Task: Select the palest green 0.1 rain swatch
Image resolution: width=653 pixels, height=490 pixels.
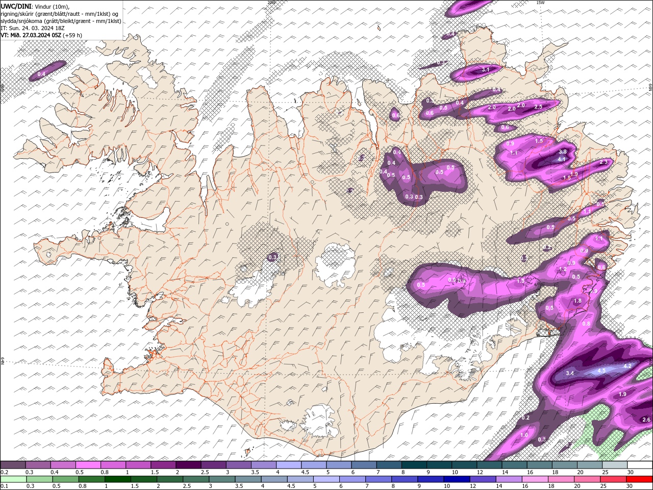Action: 13,479
